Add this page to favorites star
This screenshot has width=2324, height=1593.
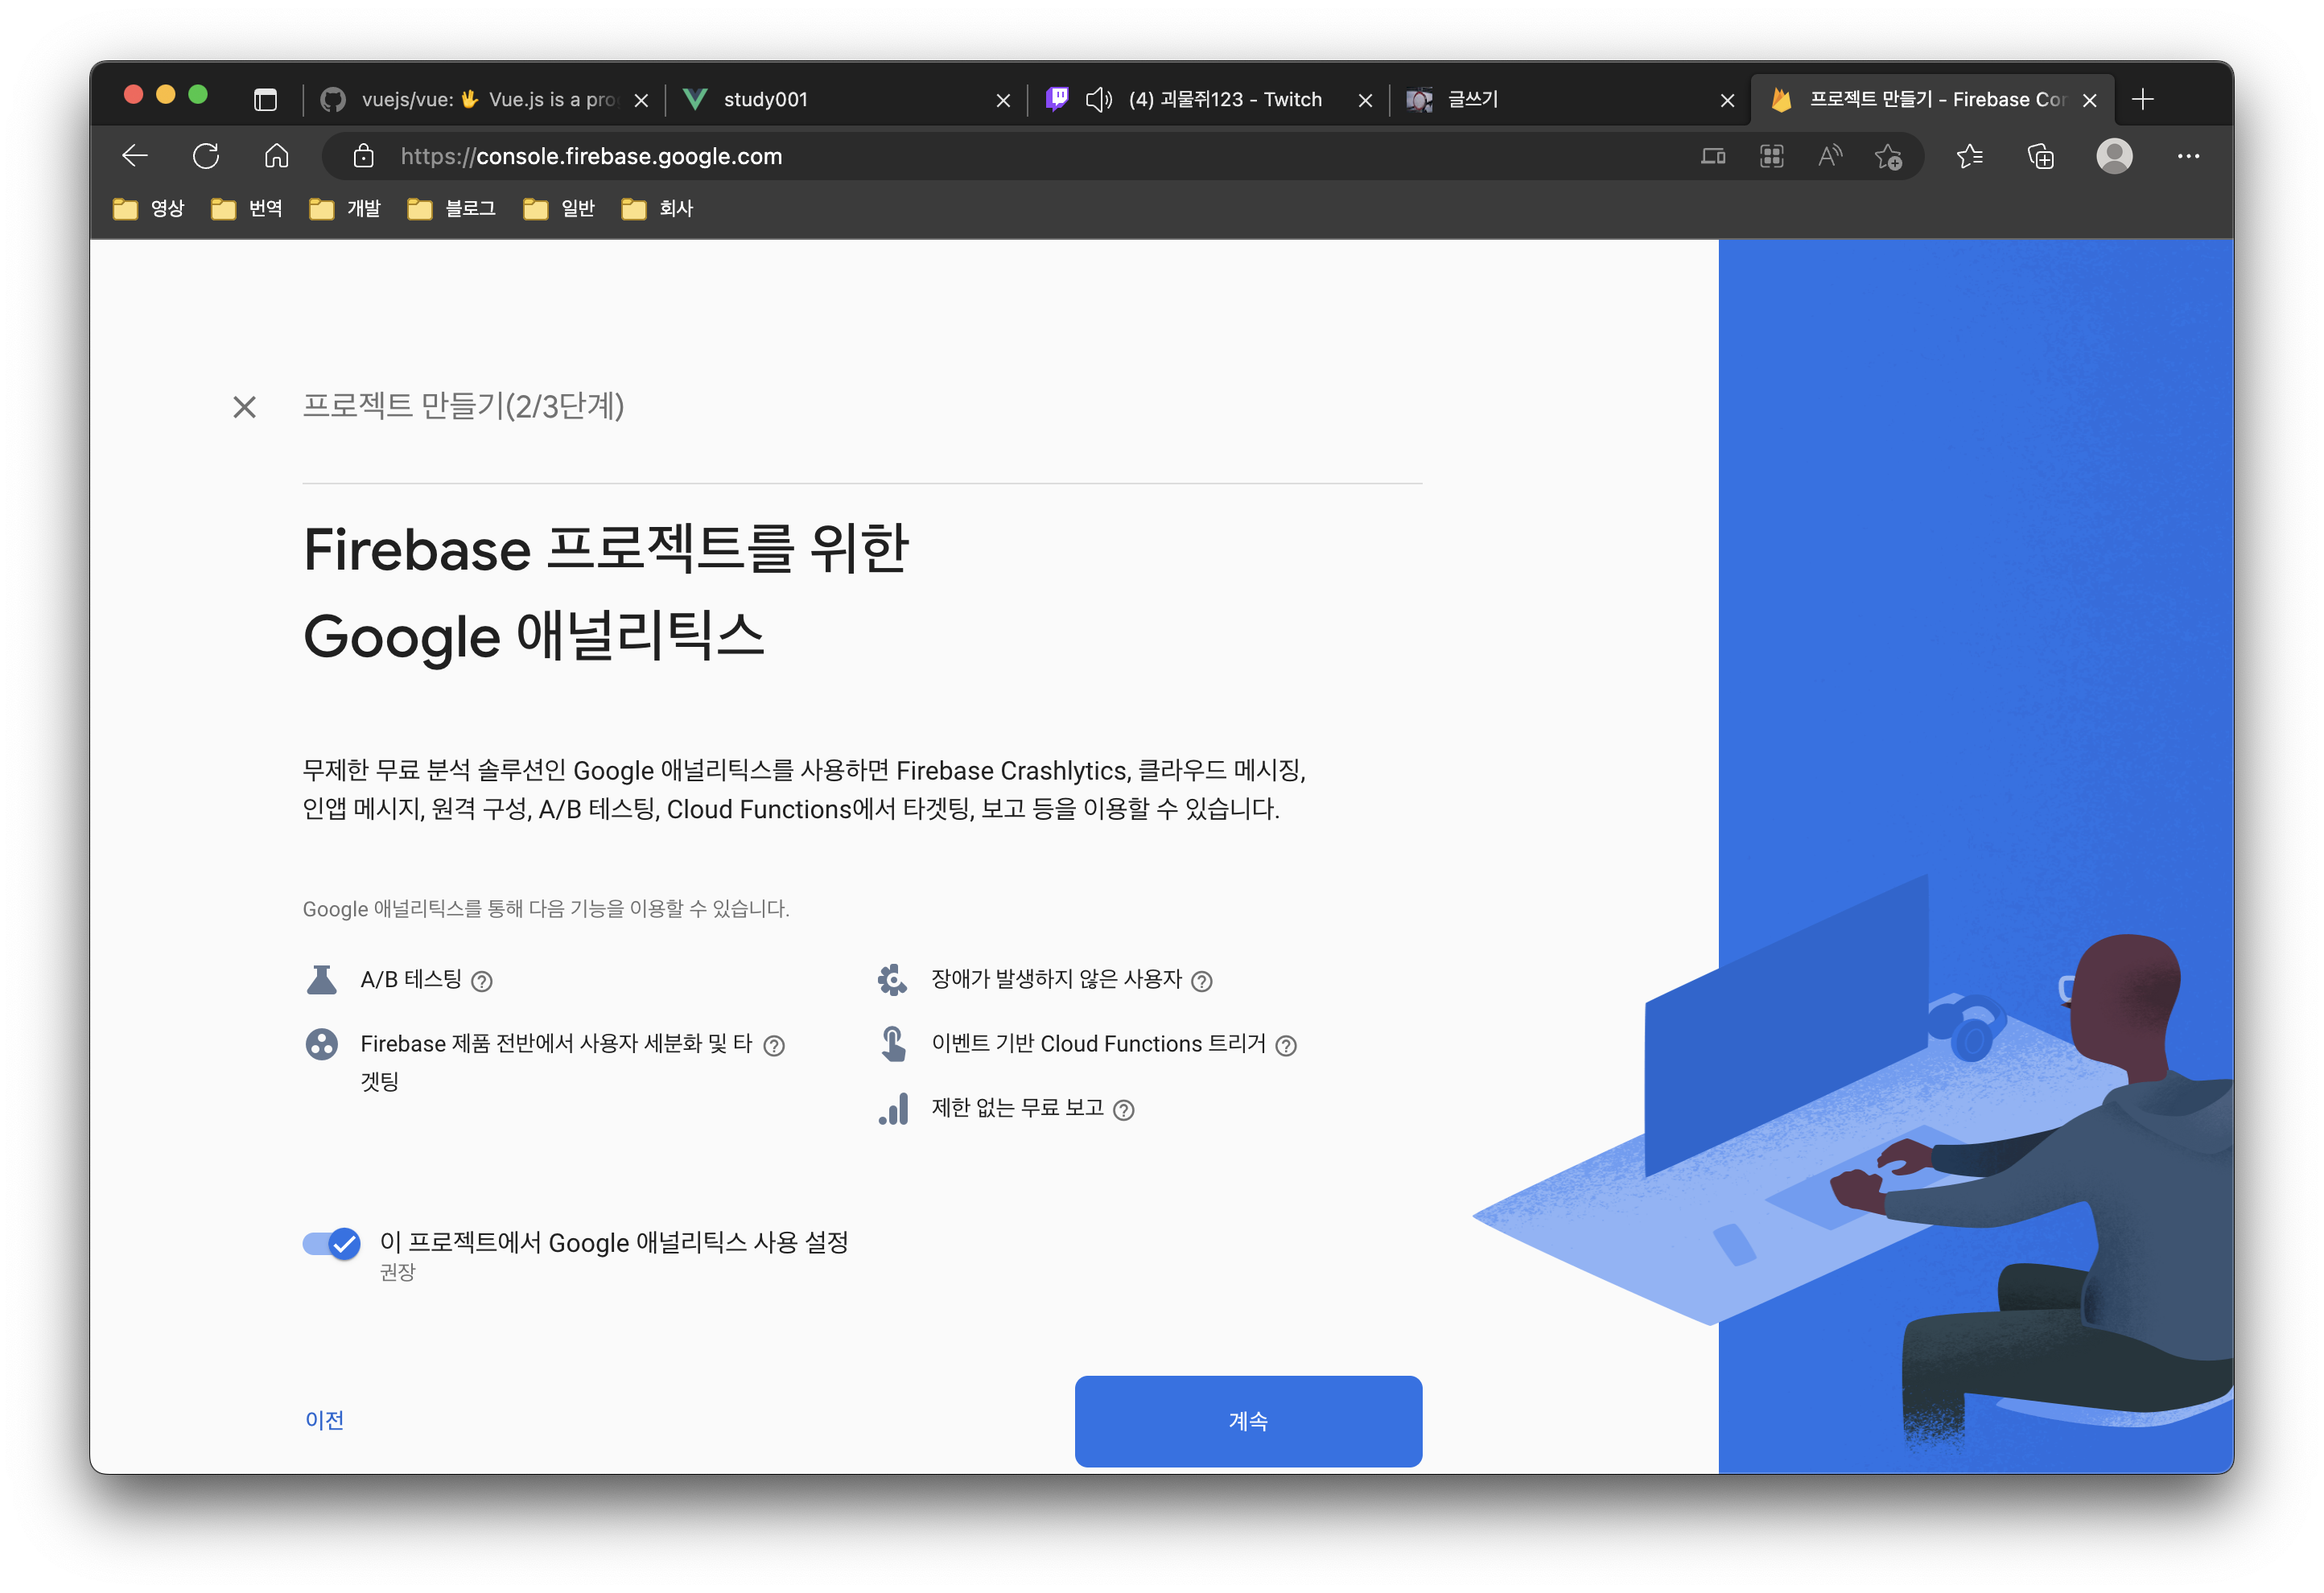coord(1888,157)
